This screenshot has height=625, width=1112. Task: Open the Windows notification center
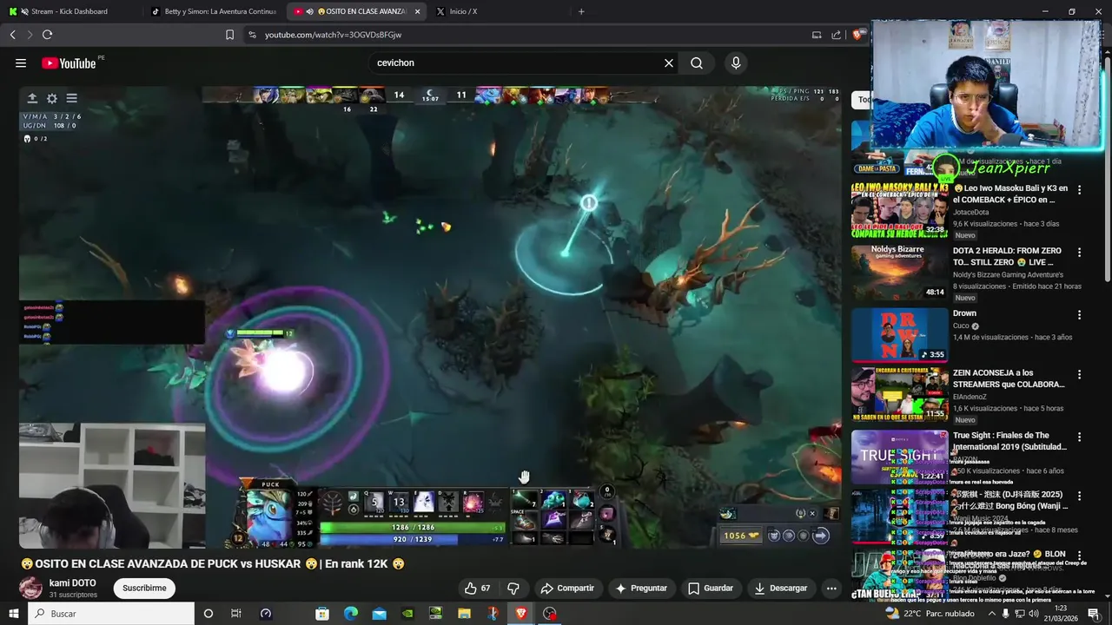[x=1095, y=613]
